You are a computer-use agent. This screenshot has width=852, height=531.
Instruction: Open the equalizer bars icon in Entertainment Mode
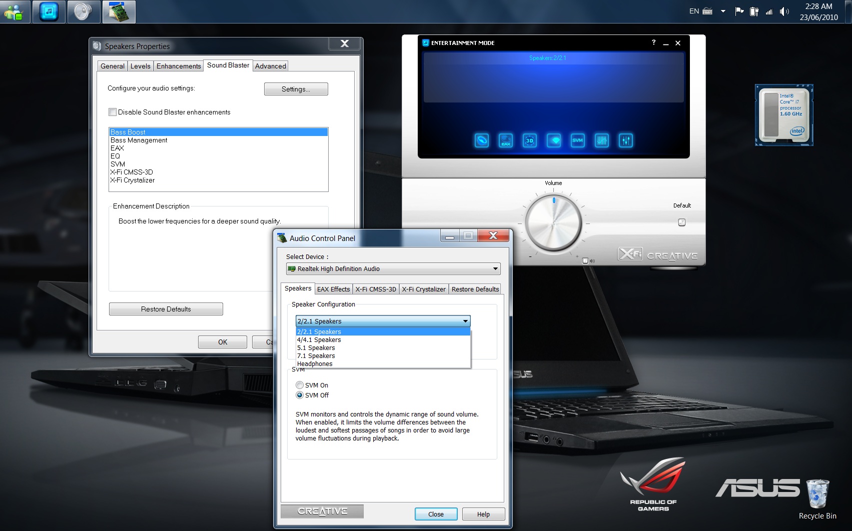(602, 140)
